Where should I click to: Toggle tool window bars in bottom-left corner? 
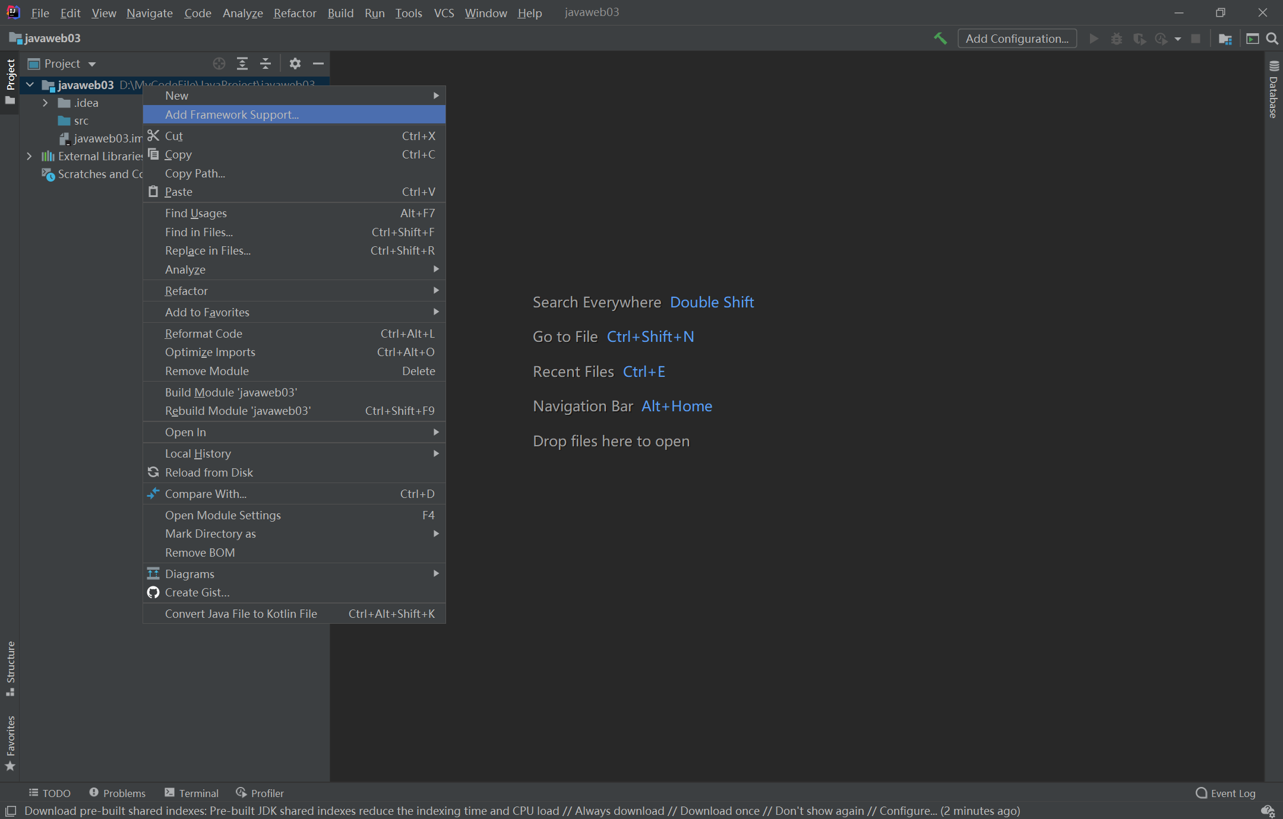tap(10, 811)
